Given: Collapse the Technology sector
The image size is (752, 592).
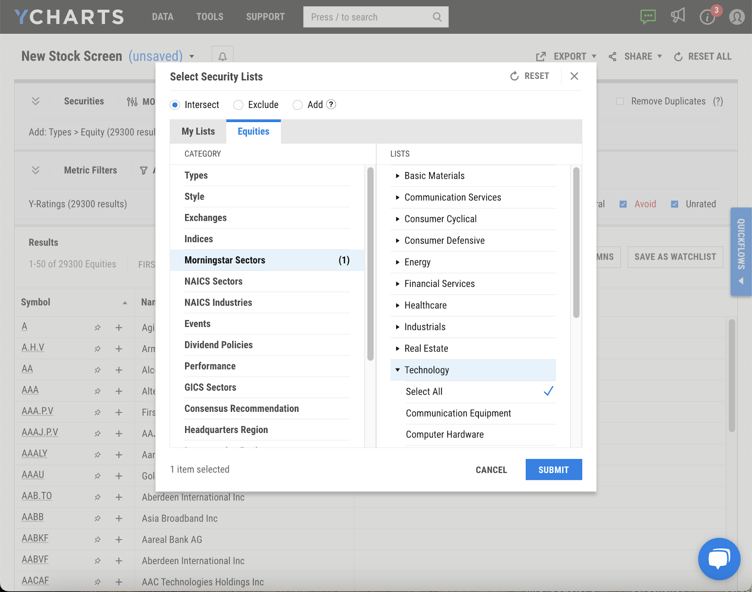Looking at the screenshot, I should tap(398, 370).
